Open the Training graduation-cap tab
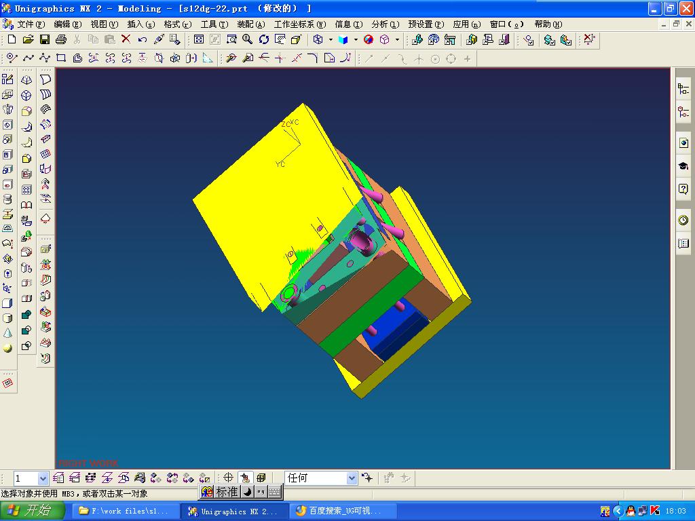Screen dimensions: 695x521 pos(683,166)
